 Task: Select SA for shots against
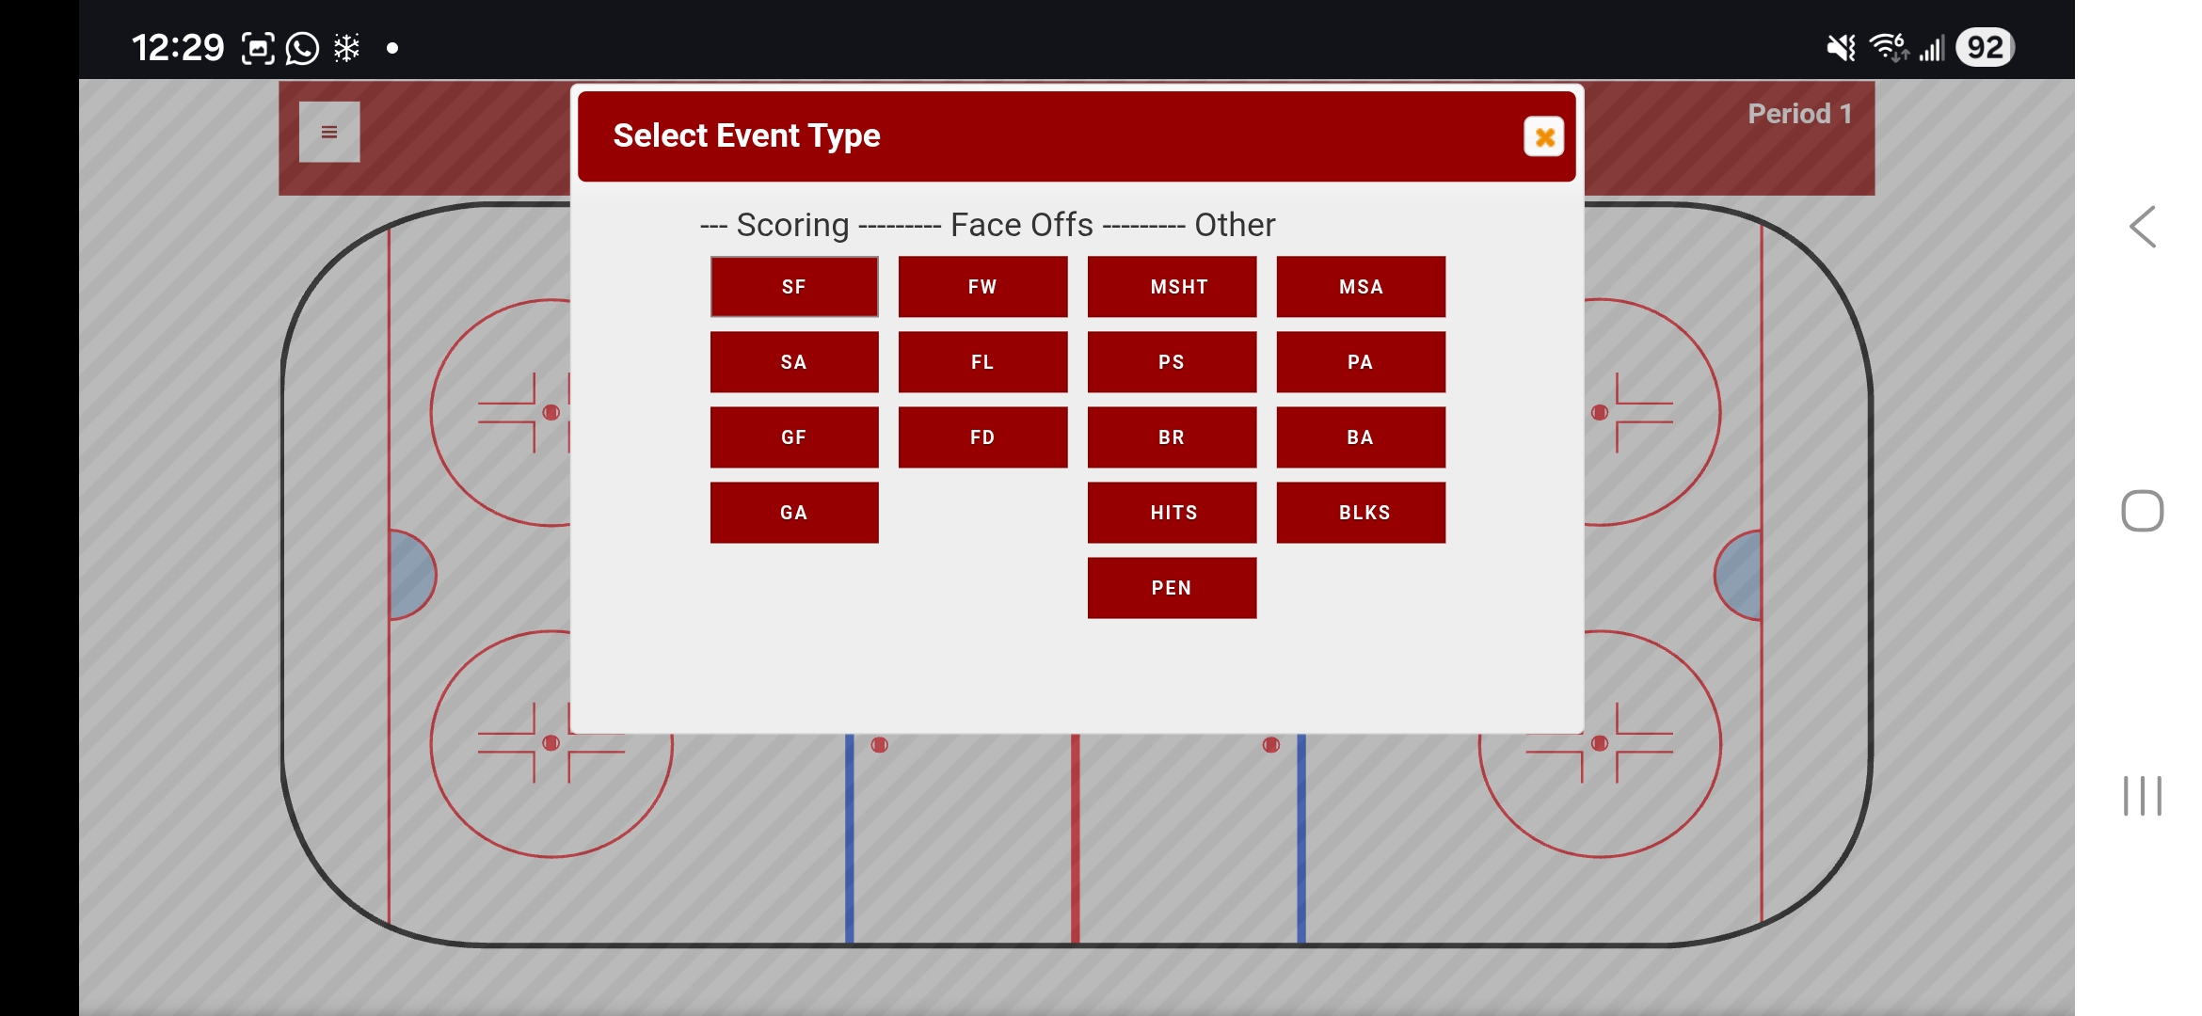point(793,361)
